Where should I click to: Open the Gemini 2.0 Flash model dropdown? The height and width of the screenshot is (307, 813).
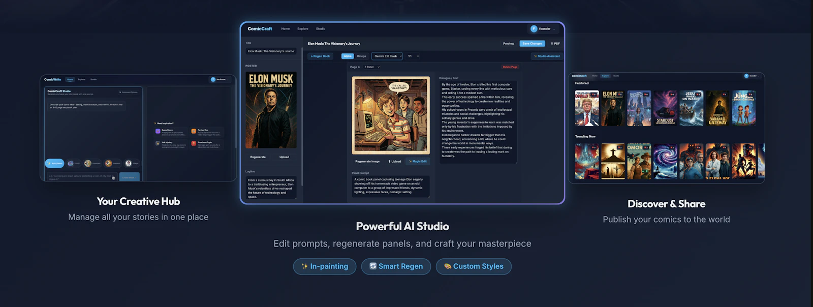(x=387, y=56)
